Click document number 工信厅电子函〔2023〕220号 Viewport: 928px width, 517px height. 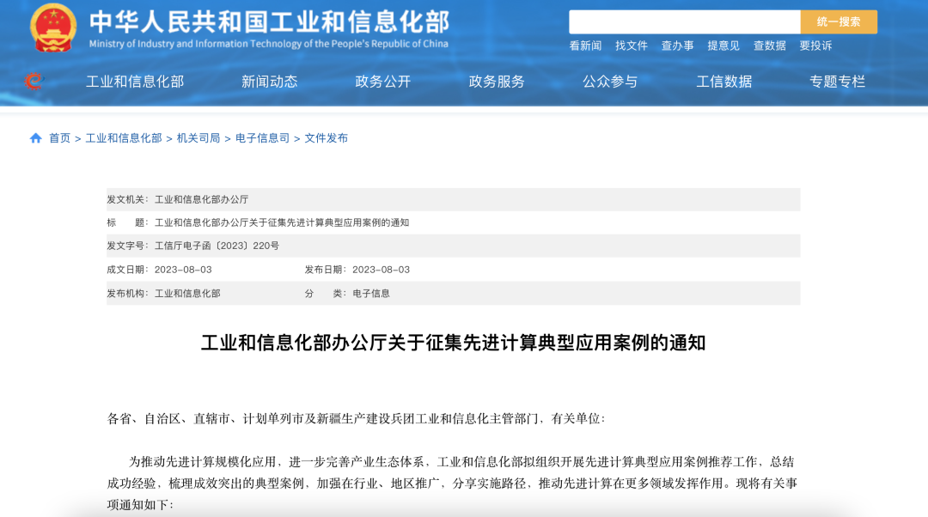click(217, 246)
